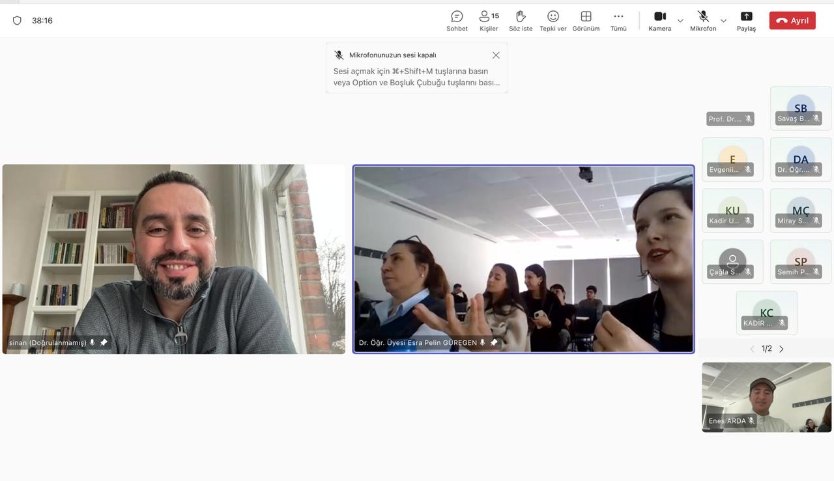Open the Görünüm layout options
The height and width of the screenshot is (481, 834).
(586, 21)
